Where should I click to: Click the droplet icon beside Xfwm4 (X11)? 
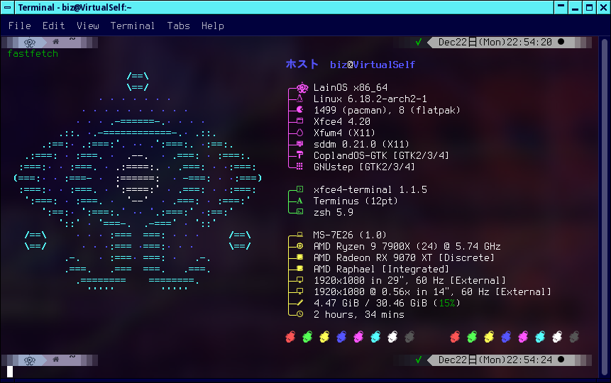[299, 133]
